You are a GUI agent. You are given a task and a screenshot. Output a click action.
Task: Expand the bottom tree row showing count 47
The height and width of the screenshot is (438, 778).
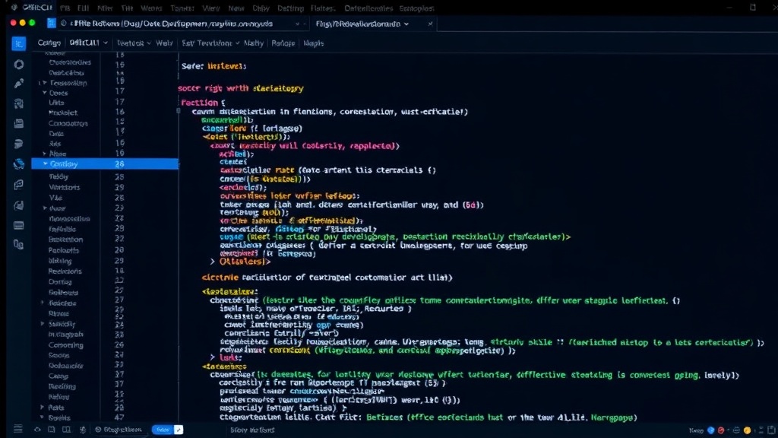click(x=43, y=417)
